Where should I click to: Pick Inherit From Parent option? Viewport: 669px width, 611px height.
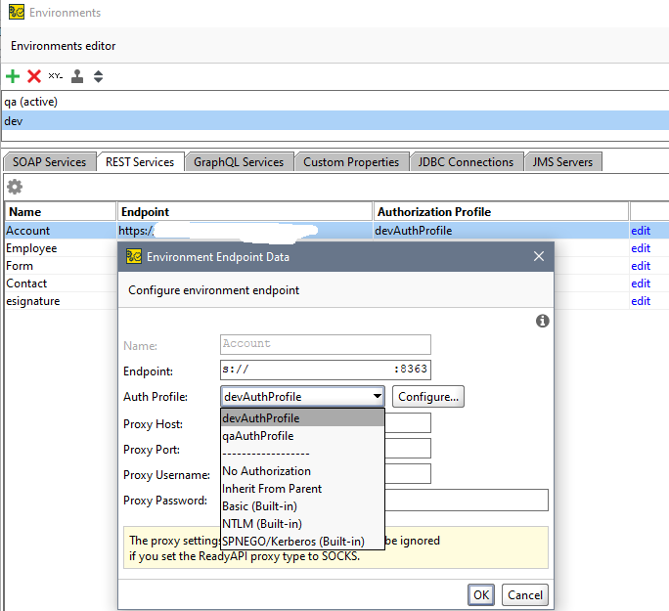pyautogui.click(x=272, y=489)
